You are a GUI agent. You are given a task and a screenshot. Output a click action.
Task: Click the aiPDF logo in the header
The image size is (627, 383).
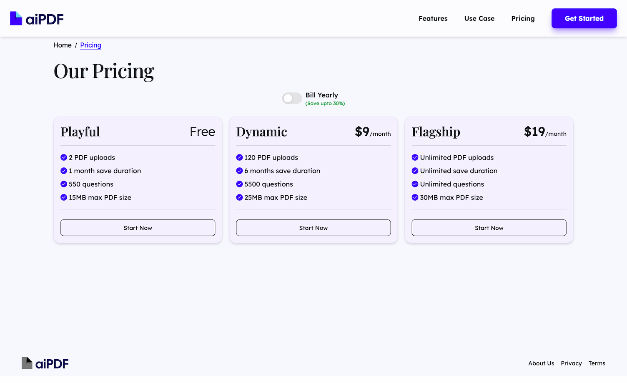[36, 18]
